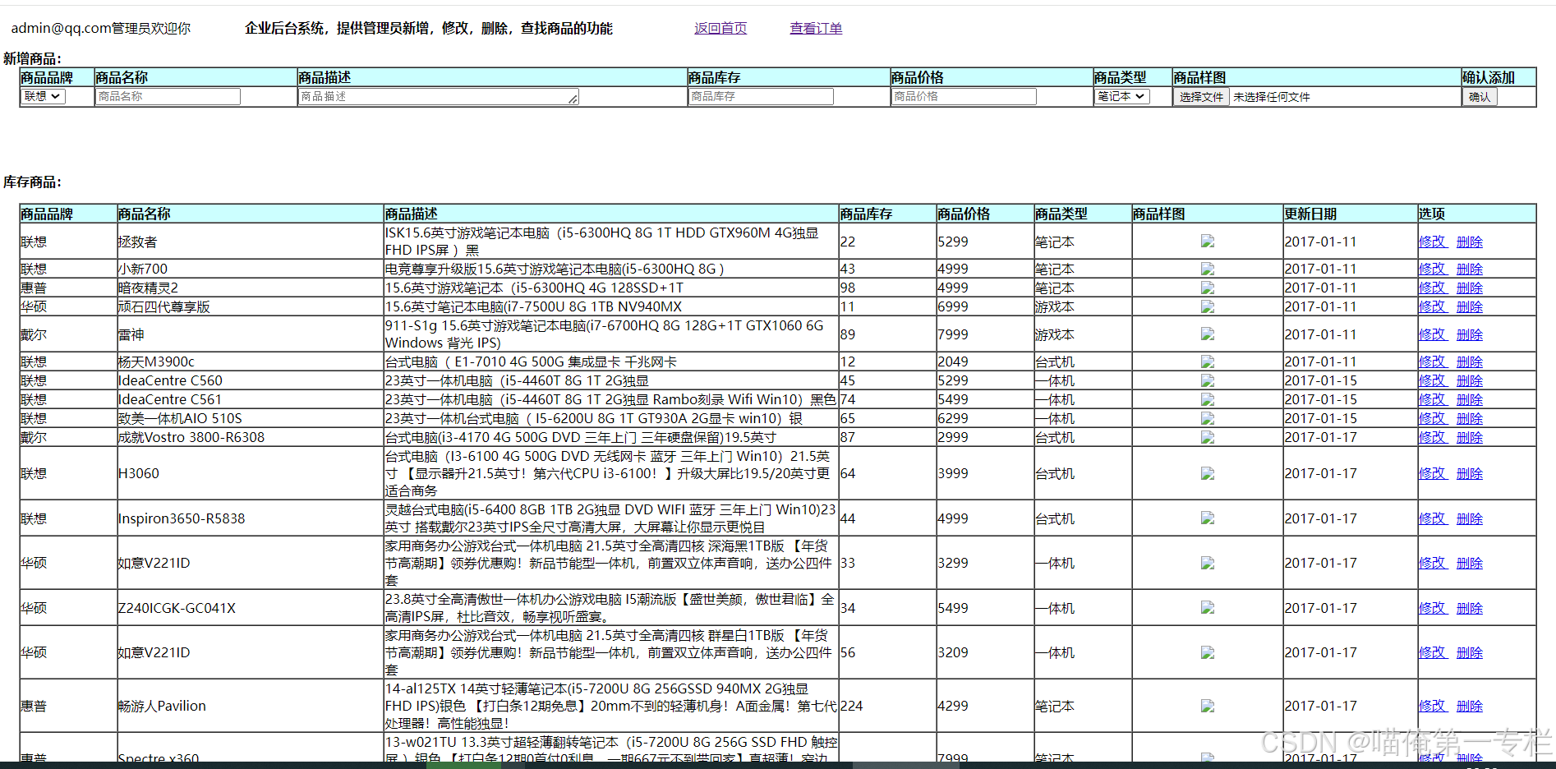
Task: Click 修改 for the 拯救者 row
Action: click(x=1432, y=242)
